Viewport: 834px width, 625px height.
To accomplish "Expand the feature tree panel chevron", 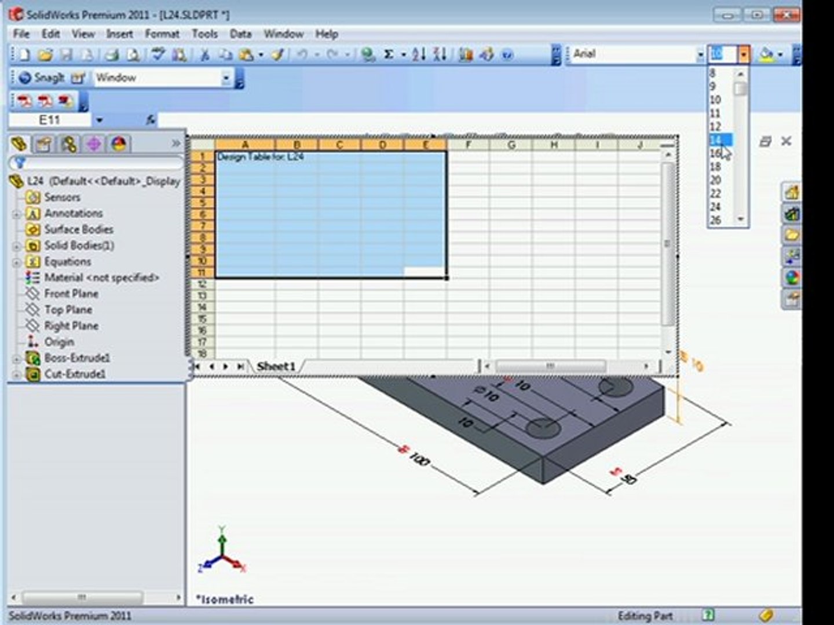I will click(x=176, y=143).
